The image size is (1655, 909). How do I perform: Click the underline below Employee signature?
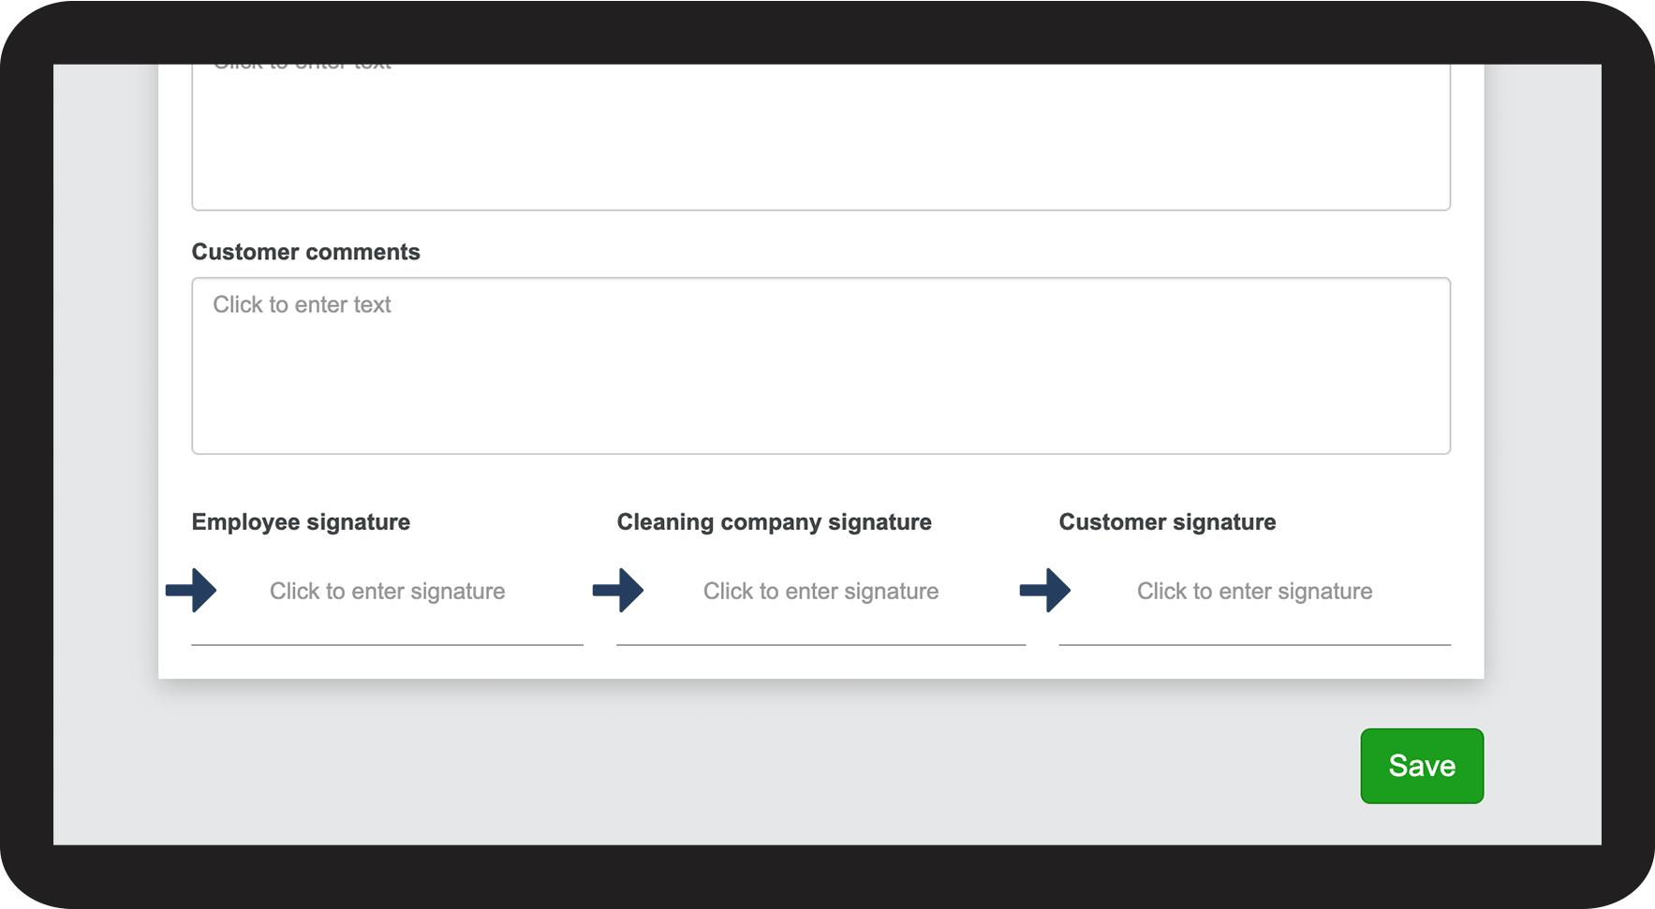pyautogui.click(x=387, y=645)
